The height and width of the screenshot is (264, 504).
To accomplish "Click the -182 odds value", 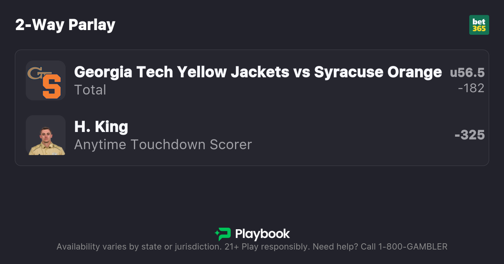I will pos(471,88).
